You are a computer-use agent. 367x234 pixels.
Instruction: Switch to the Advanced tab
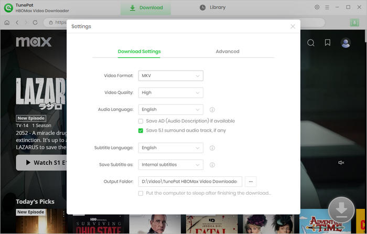click(228, 51)
